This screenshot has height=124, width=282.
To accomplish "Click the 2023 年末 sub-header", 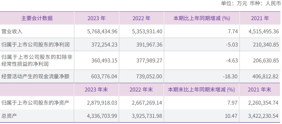I will coord(96,90).
